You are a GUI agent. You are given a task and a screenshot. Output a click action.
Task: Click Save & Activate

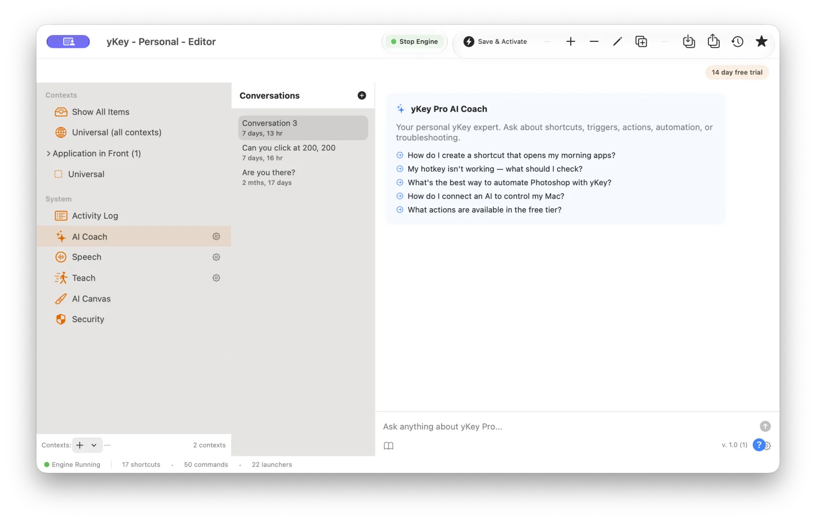pos(495,42)
